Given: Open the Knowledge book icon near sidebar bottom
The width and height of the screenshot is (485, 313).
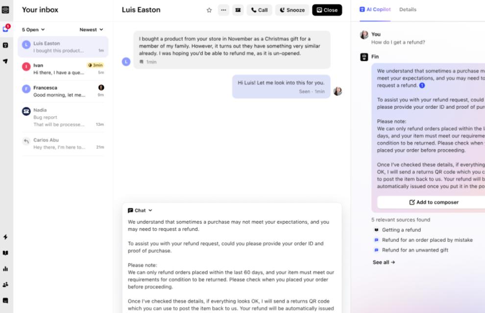Looking at the screenshot, I should (5, 253).
